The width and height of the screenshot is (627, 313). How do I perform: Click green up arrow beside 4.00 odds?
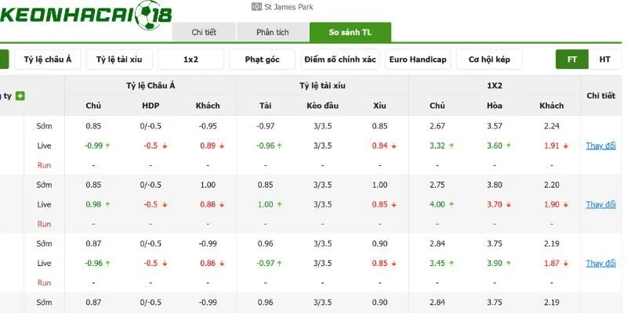[x=451, y=205]
